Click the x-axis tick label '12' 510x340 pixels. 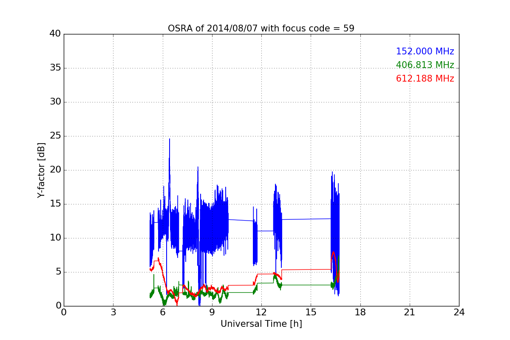[261, 312]
